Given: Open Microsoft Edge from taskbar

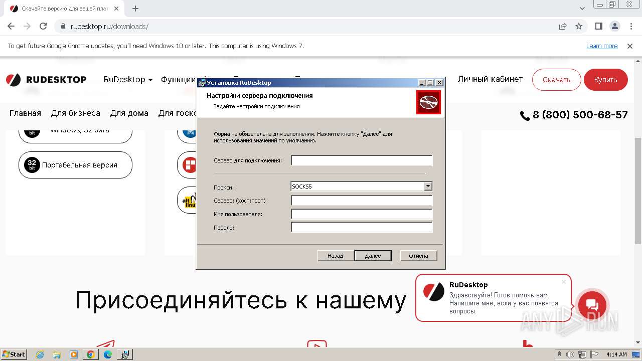Looking at the screenshot, I should pyautogui.click(x=108, y=354).
